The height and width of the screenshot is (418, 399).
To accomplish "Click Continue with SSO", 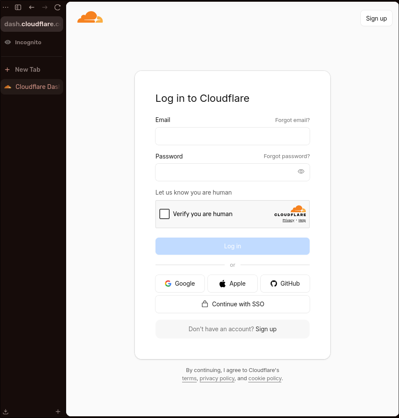I will coord(232,304).
